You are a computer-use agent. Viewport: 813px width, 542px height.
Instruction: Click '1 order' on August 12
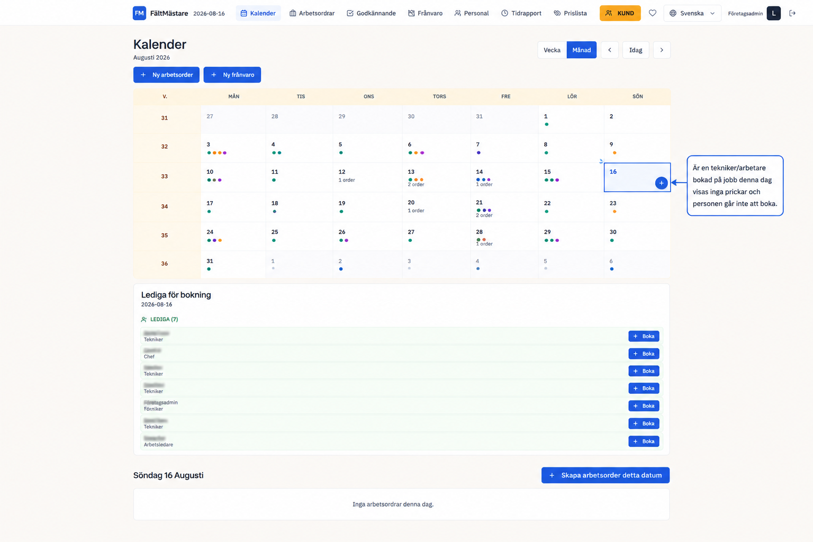pos(347,180)
